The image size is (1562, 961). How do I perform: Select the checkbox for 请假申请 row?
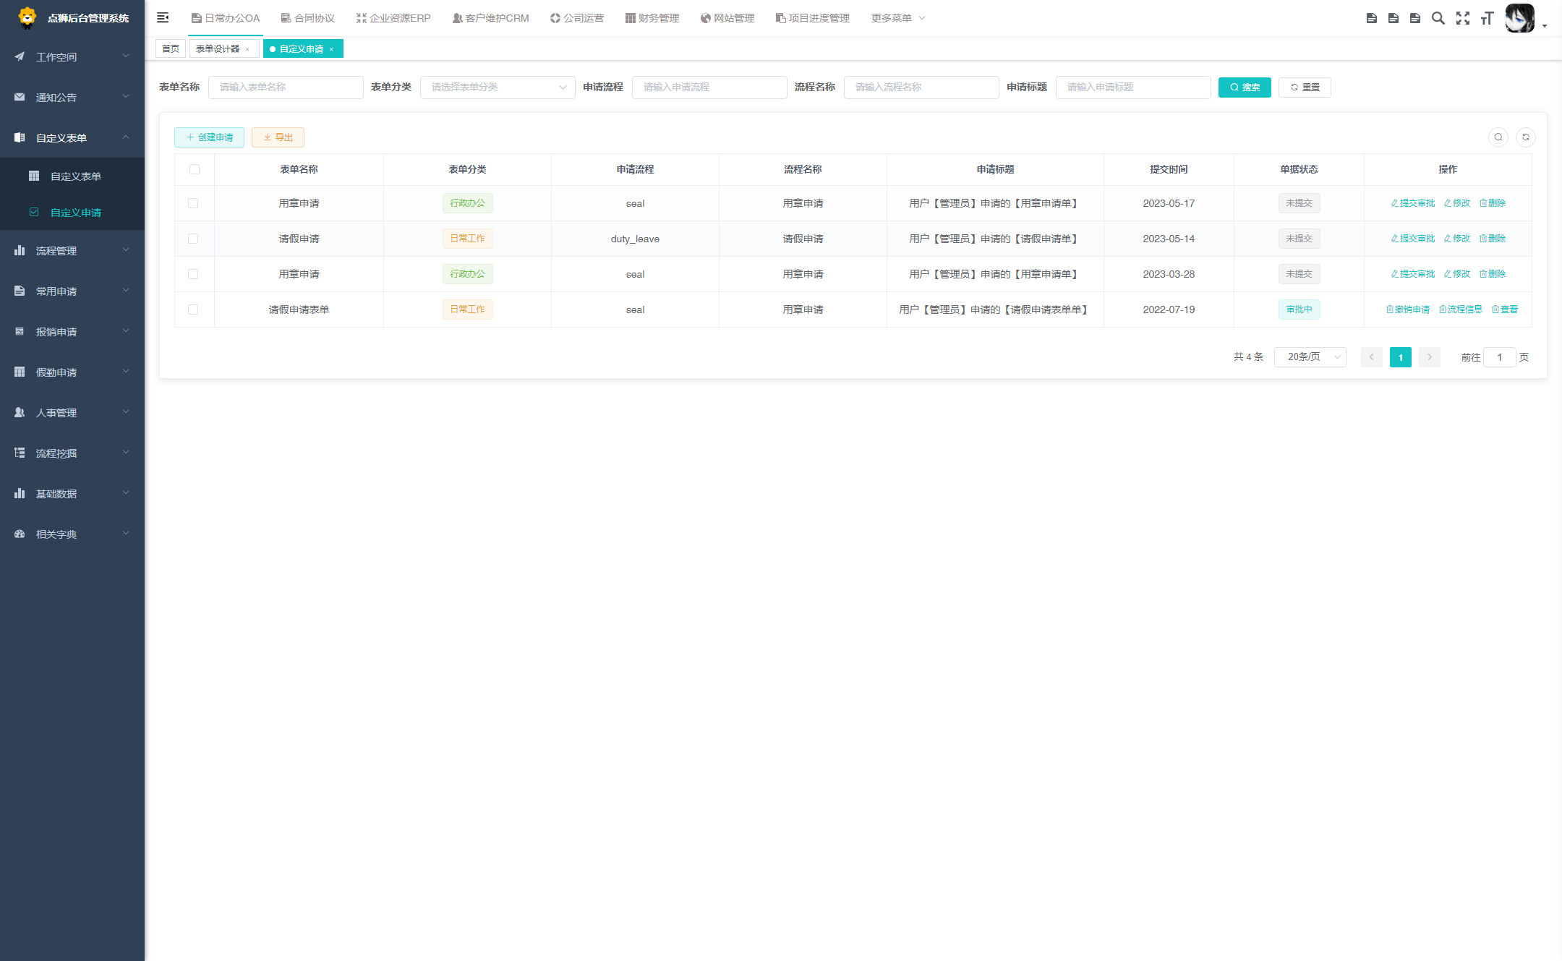coord(193,239)
